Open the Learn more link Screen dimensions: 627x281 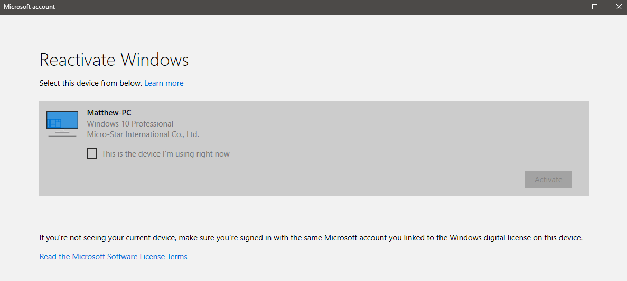164,83
